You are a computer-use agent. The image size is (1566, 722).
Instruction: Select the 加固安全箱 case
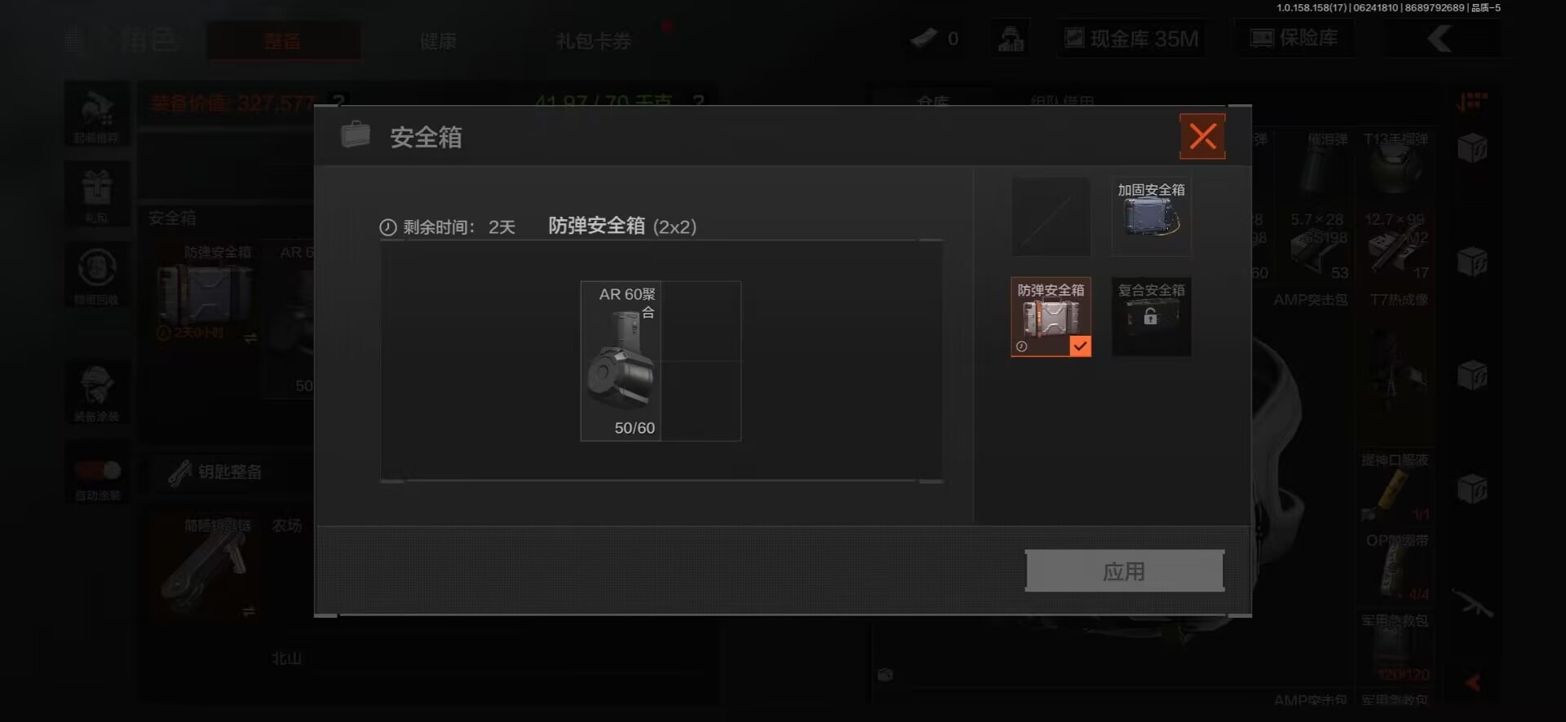pos(1151,216)
